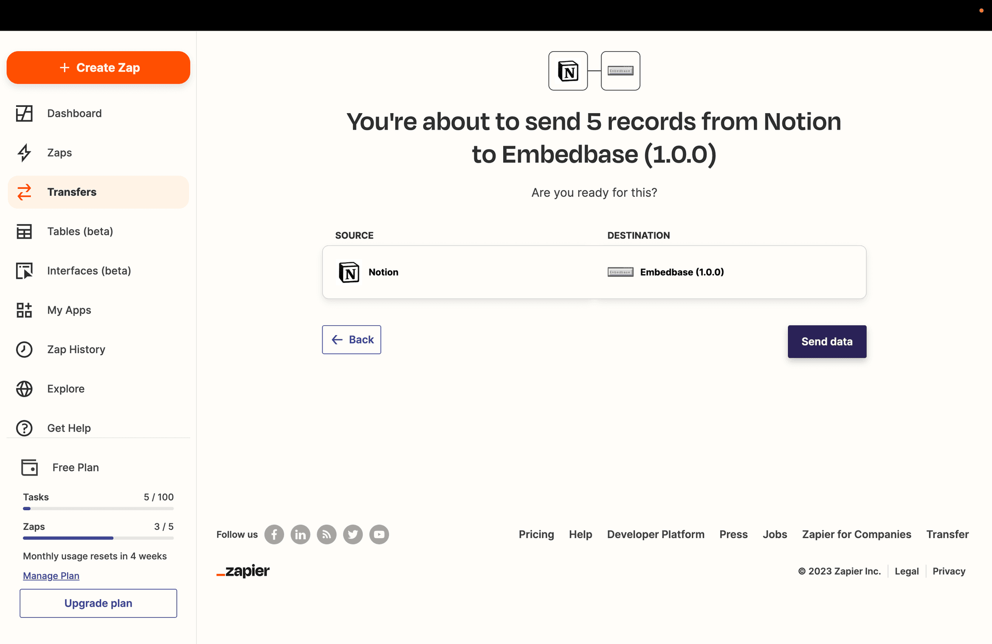Open Zapier's LinkedIn icon
Screen dimensions: 992x644
(301, 535)
